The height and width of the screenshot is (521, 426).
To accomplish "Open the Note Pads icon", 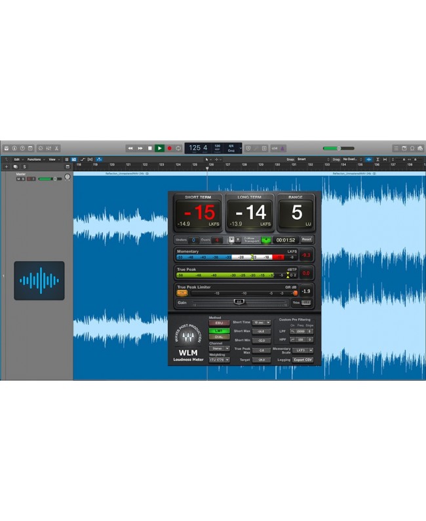I will (x=404, y=148).
